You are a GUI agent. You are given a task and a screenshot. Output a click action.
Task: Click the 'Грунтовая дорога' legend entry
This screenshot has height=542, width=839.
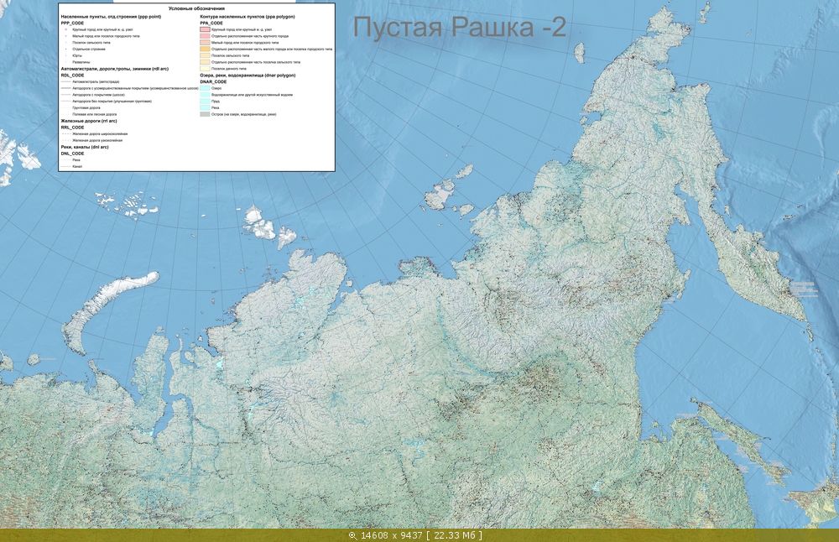[86, 108]
